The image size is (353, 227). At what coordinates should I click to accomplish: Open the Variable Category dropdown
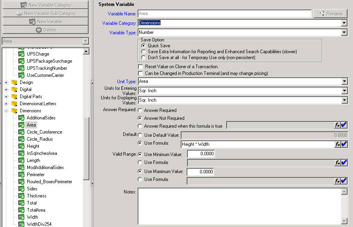coord(344,23)
